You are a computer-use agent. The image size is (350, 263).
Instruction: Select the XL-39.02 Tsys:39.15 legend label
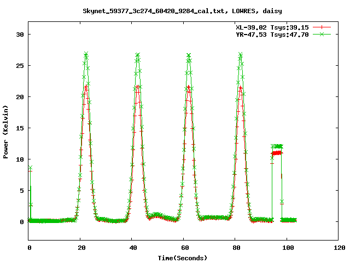[272, 27]
